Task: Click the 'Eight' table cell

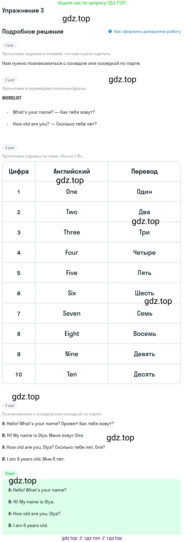Action: (72, 334)
